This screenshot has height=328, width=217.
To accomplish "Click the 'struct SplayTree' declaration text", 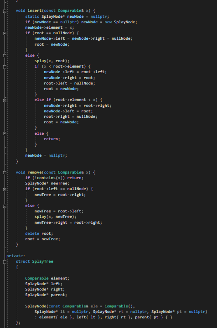I will [35, 261].
